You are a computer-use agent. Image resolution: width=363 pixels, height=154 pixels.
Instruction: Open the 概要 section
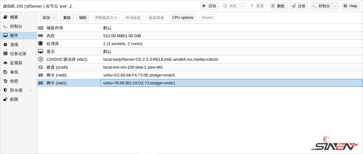coord(19,17)
